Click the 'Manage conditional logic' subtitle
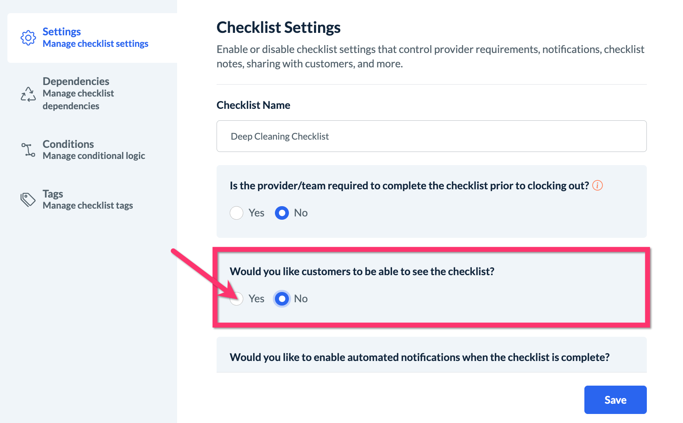 [94, 156]
